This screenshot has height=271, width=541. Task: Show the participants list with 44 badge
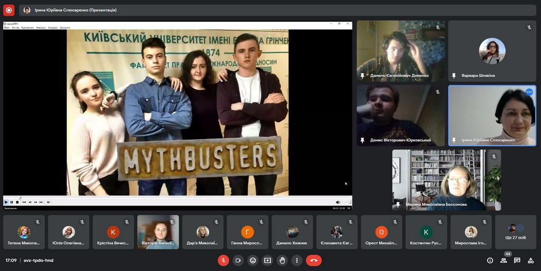tap(503, 260)
